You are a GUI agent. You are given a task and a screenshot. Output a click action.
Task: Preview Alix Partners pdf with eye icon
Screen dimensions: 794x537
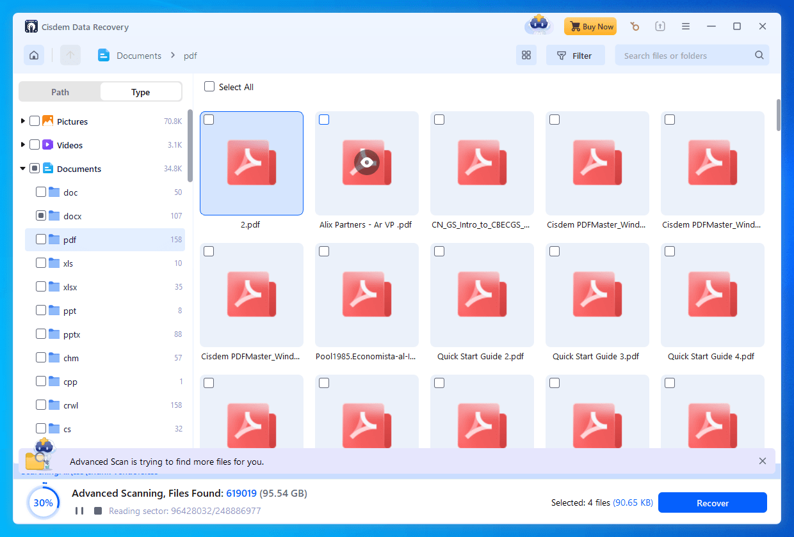pyautogui.click(x=366, y=162)
